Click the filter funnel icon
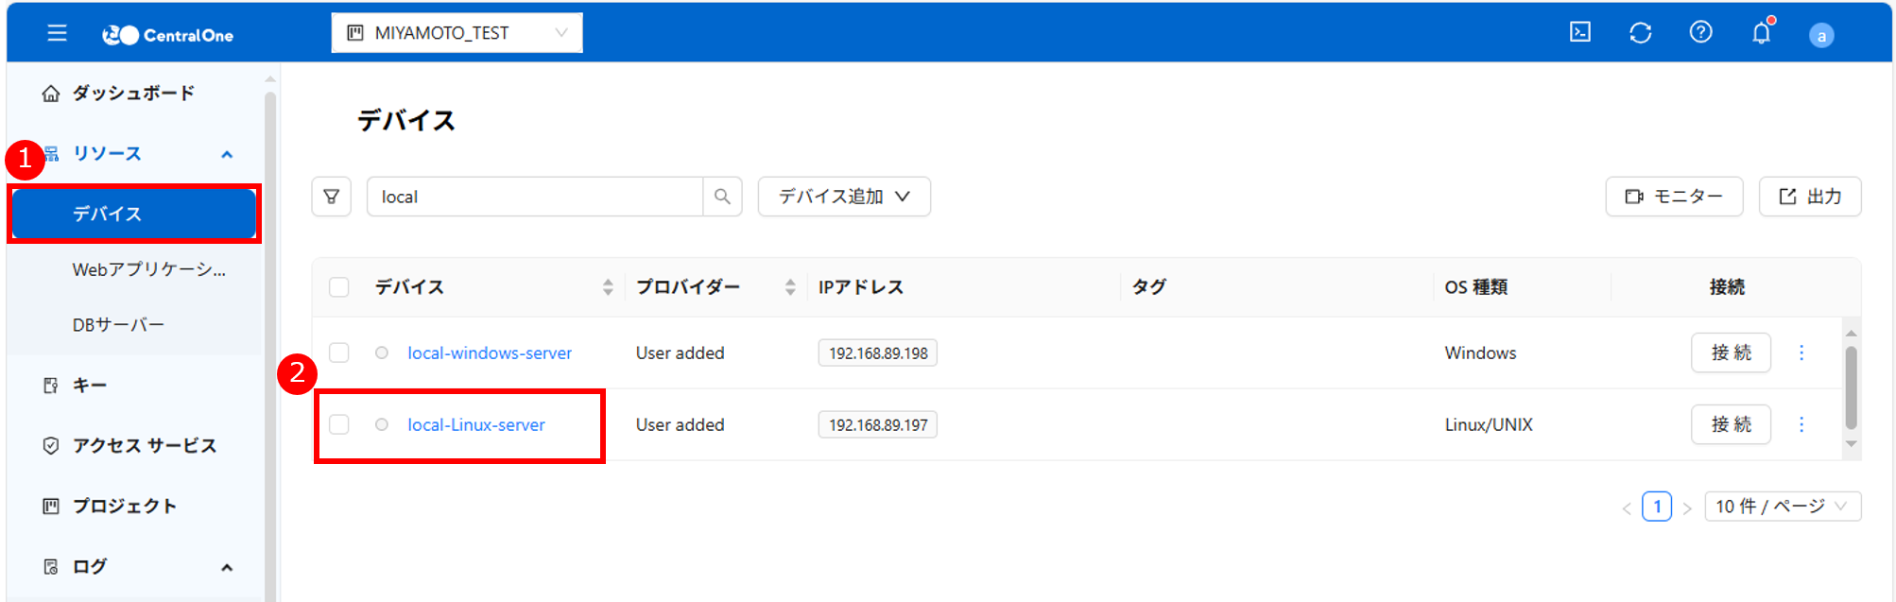This screenshot has height=602, width=1896. [332, 197]
